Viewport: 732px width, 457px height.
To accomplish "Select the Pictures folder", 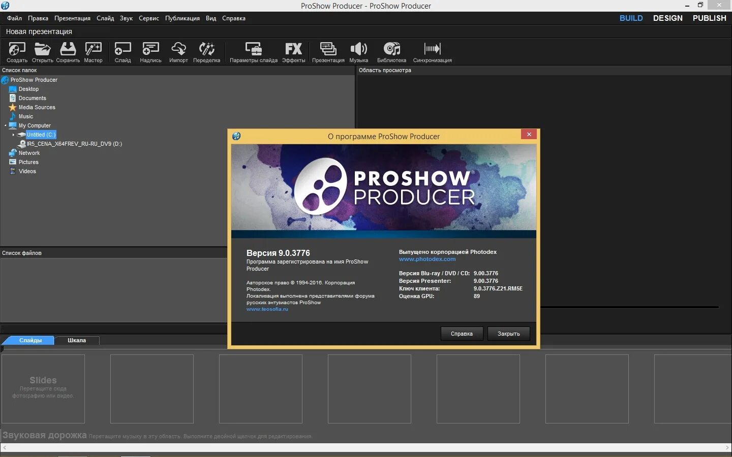I will 28,162.
